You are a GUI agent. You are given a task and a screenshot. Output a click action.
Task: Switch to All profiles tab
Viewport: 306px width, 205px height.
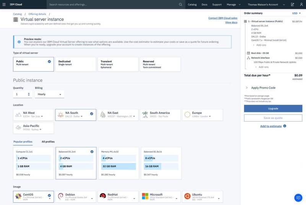coord(48,142)
